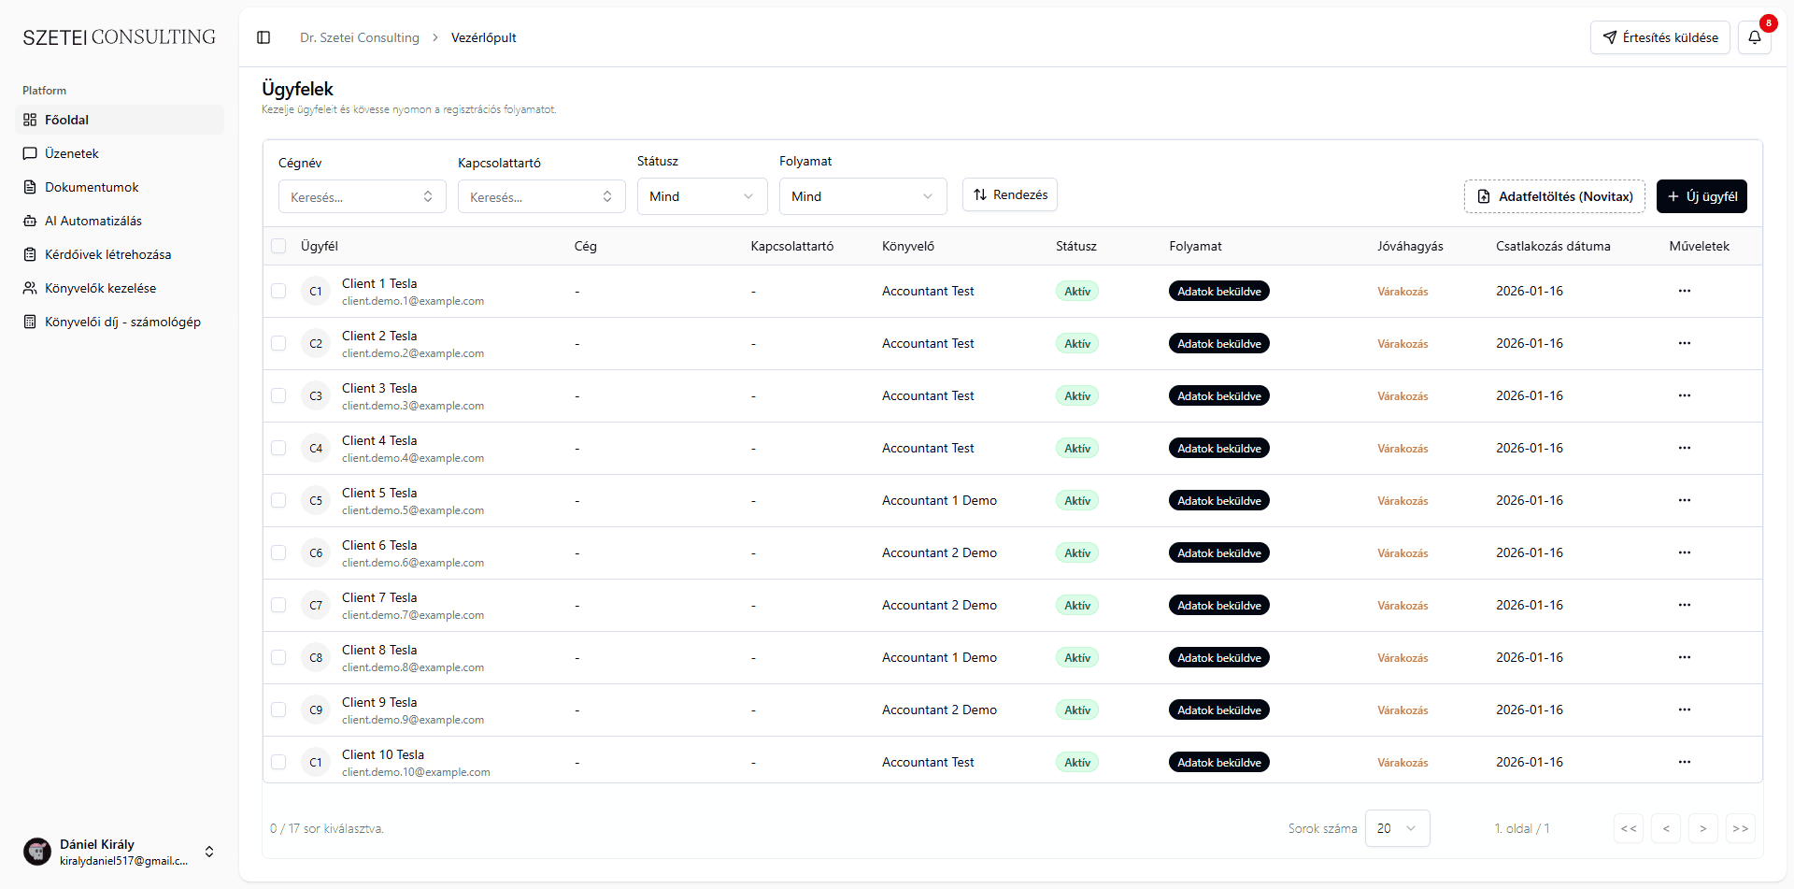Image resolution: width=1794 pixels, height=889 pixels.
Task: Open the Folyamat filter dropdown
Action: tap(863, 196)
